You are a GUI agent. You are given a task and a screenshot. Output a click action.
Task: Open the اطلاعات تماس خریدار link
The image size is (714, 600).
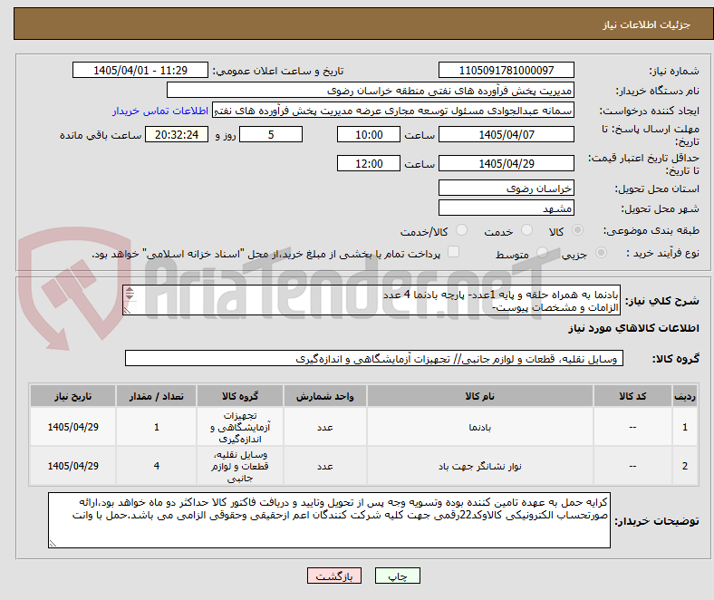click(x=160, y=111)
